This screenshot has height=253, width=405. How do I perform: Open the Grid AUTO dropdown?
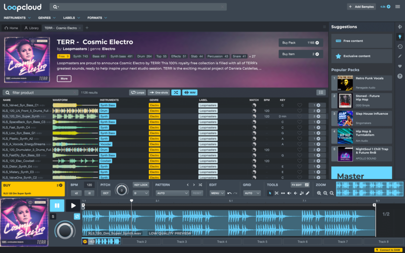tap(251, 193)
